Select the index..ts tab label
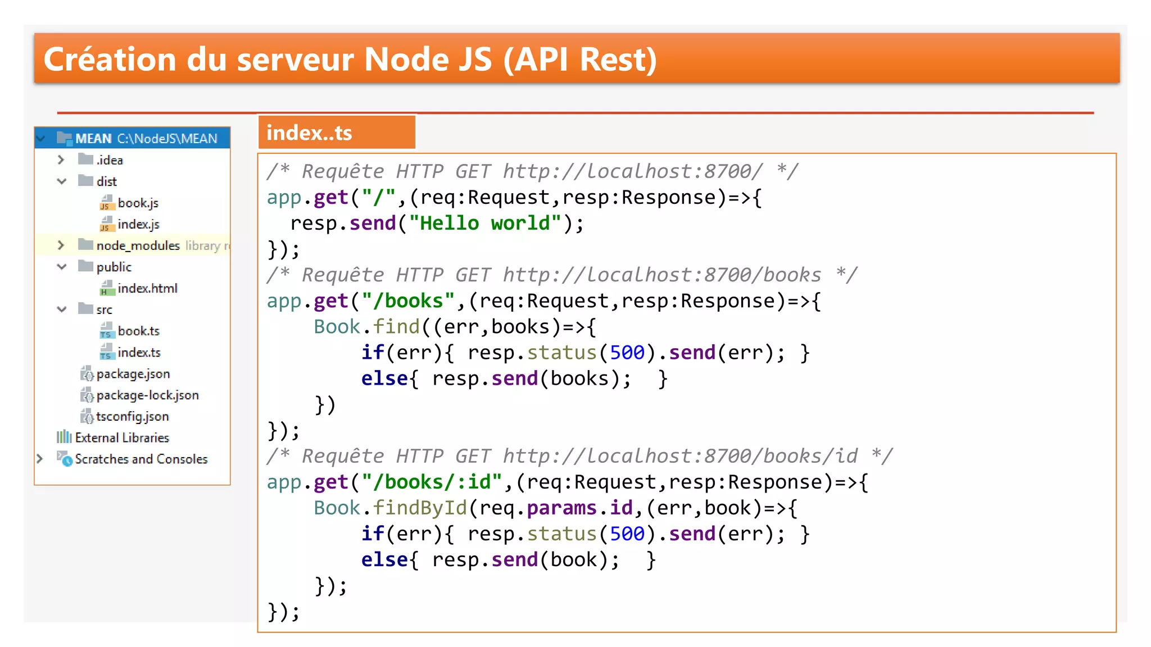Viewport: 1151px width, 647px height. [309, 133]
